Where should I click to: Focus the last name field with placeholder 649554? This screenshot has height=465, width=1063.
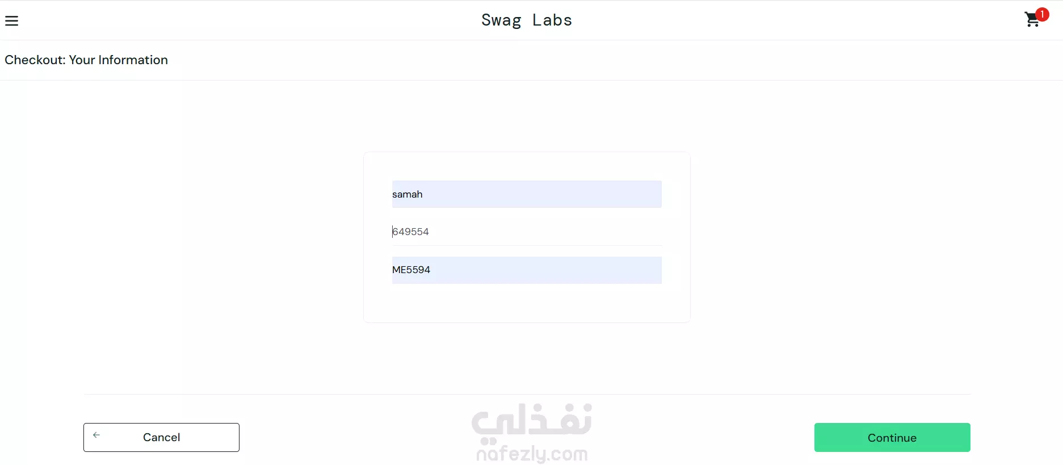coord(527,232)
